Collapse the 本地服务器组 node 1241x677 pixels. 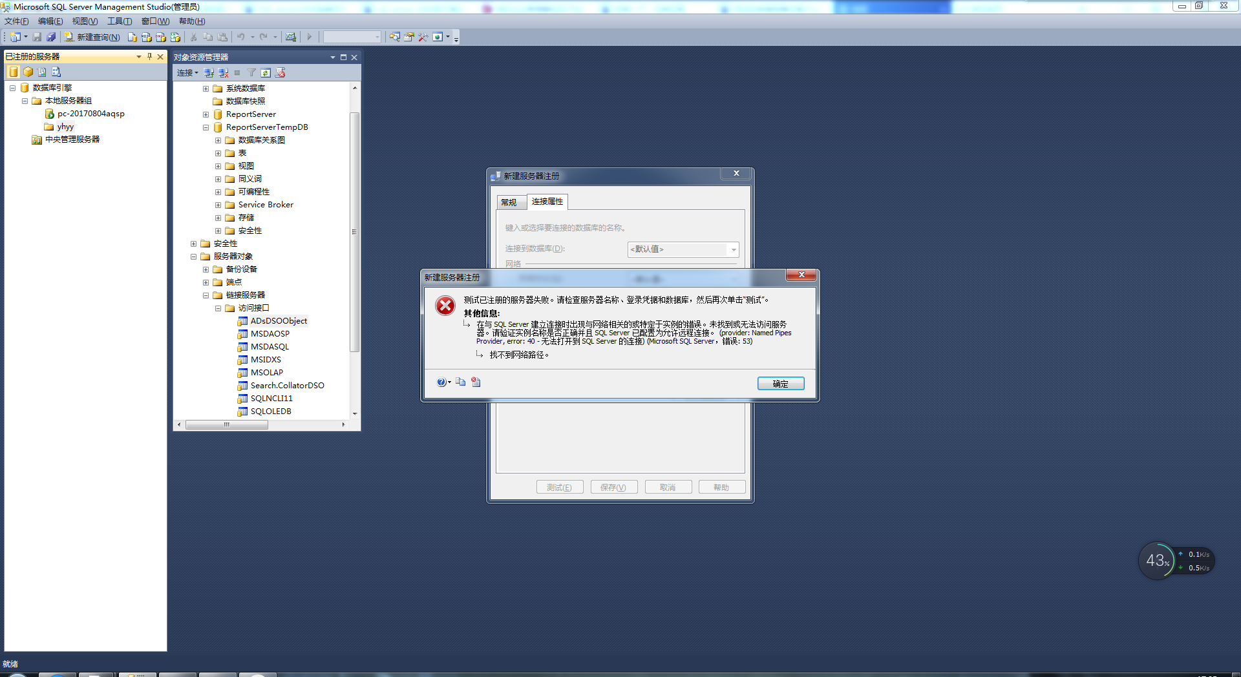click(25, 101)
